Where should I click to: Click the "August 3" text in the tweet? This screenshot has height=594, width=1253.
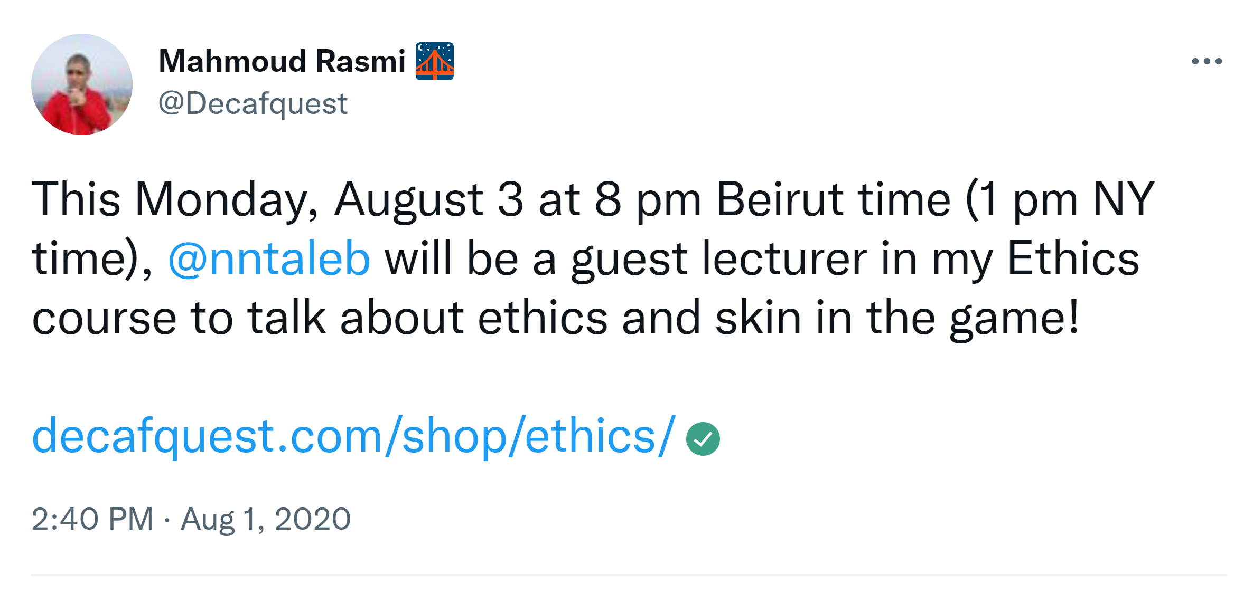coord(428,199)
